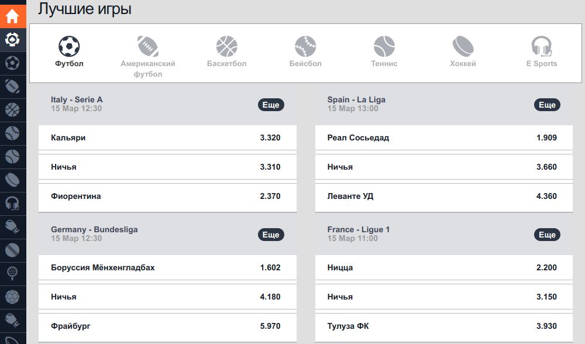
Task: Open headset E Sports icon in sidebar
Action: 12,203
